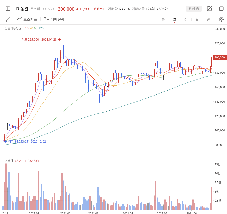
Task: Click the red 200,000 price tag on axis
Action: 220,57
